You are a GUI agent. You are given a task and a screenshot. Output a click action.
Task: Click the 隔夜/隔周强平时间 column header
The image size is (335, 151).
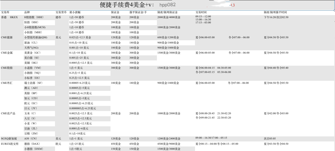click(275, 12)
